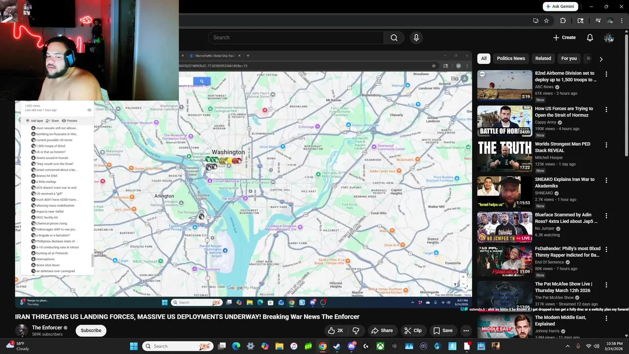This screenshot has height=354, width=629.
Task: Click the YouTube search magnifier button
Action: point(394,37)
